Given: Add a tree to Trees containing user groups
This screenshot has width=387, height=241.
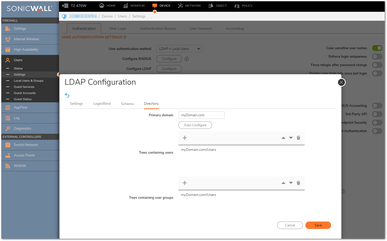Looking at the screenshot, I should click(185, 183).
